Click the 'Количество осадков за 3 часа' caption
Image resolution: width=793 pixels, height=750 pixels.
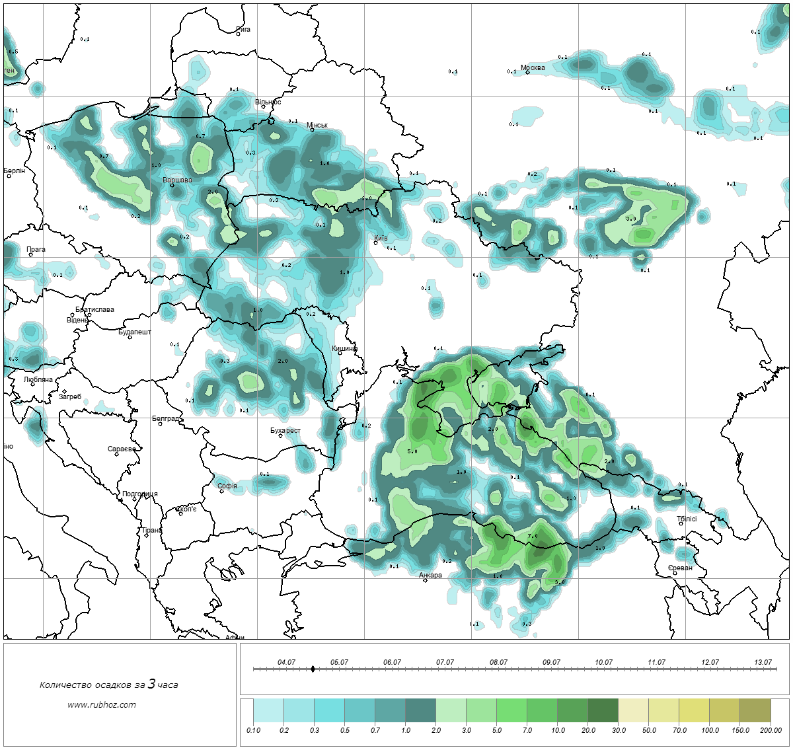point(108,685)
